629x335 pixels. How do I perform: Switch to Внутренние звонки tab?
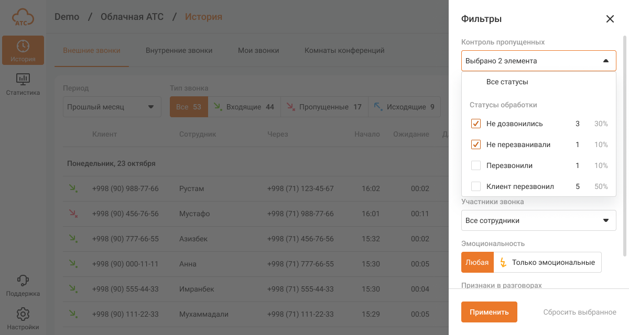179,51
